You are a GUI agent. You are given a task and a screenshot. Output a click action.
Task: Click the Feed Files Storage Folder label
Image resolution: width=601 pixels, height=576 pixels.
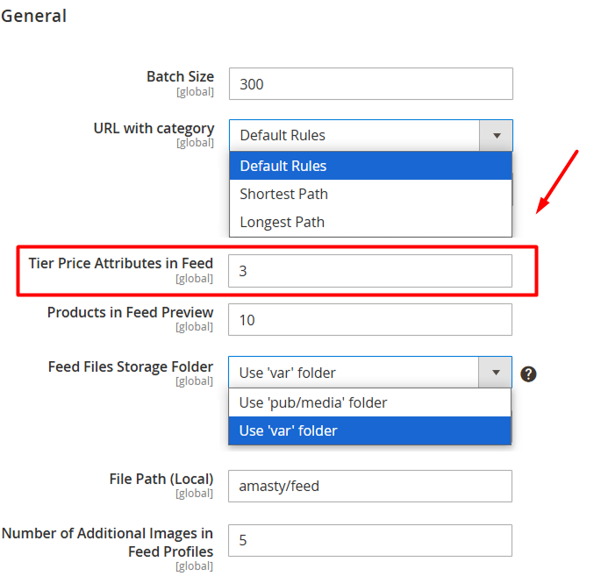tap(131, 366)
